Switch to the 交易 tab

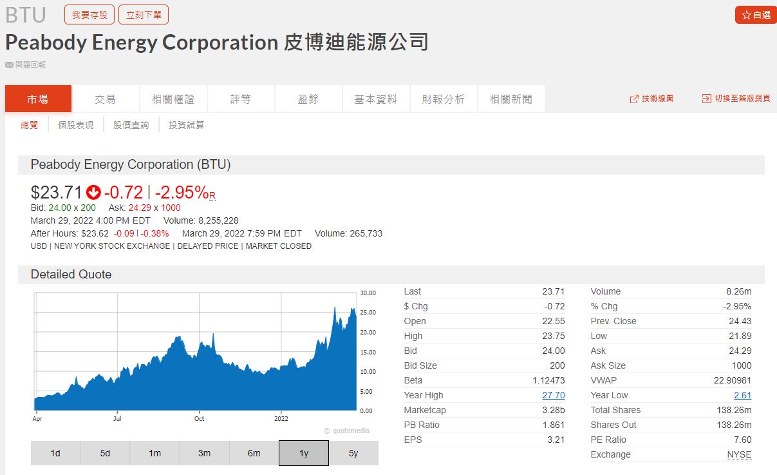coord(106,99)
